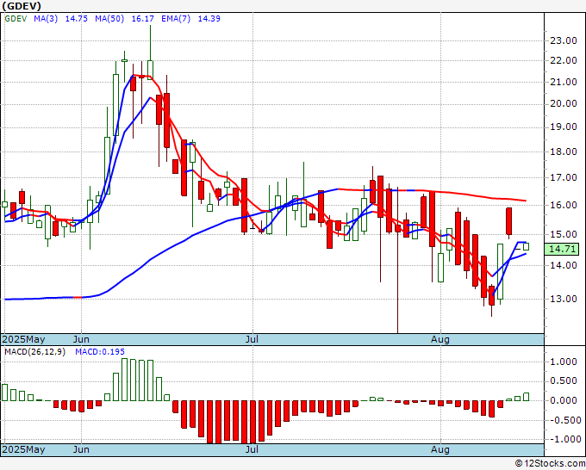The width and height of the screenshot is (586, 470).
Task: Click the last green MACD histogram bar
Action: coord(527,397)
